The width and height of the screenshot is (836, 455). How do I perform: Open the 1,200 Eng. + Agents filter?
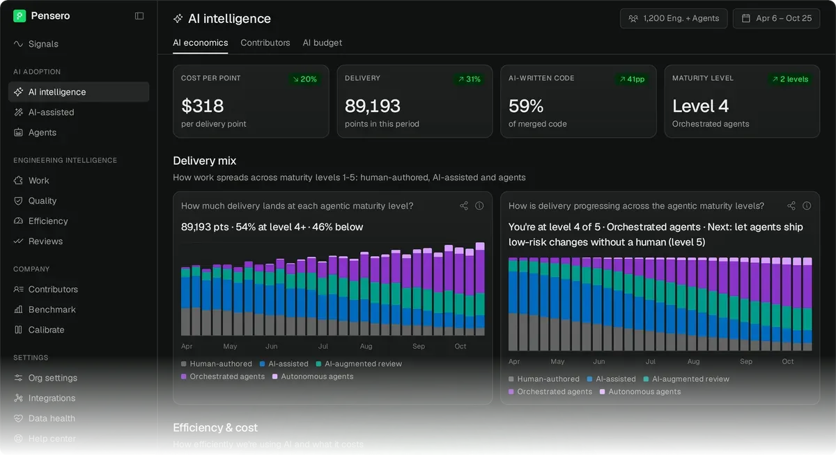tap(674, 18)
